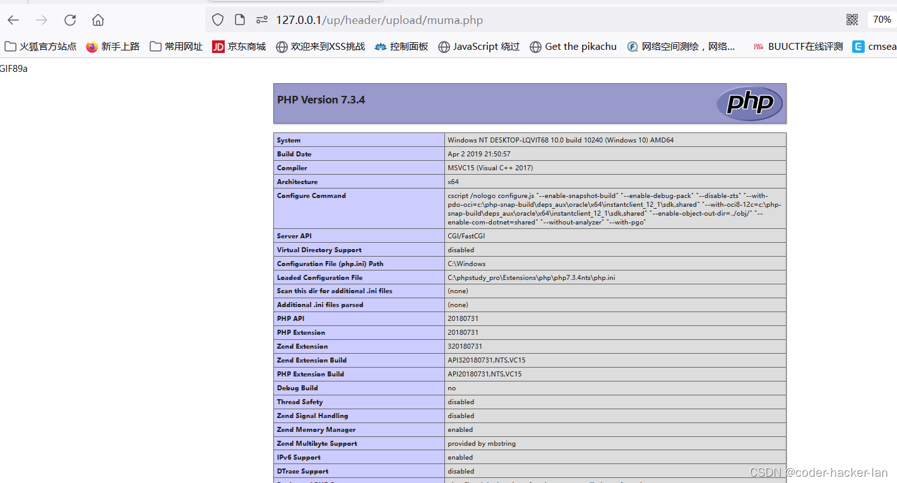
Task: Select the C:\Windows path value
Action: point(466,264)
